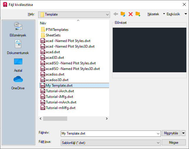Click the scroll left arrow
The height and width of the screenshot is (149, 189).
41,118
